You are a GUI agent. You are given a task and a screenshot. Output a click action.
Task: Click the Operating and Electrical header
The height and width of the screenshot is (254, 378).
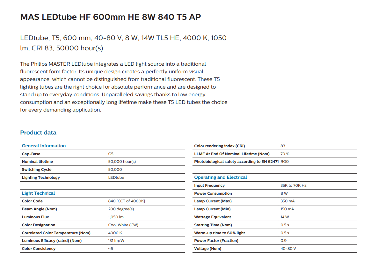[x=221, y=177]
